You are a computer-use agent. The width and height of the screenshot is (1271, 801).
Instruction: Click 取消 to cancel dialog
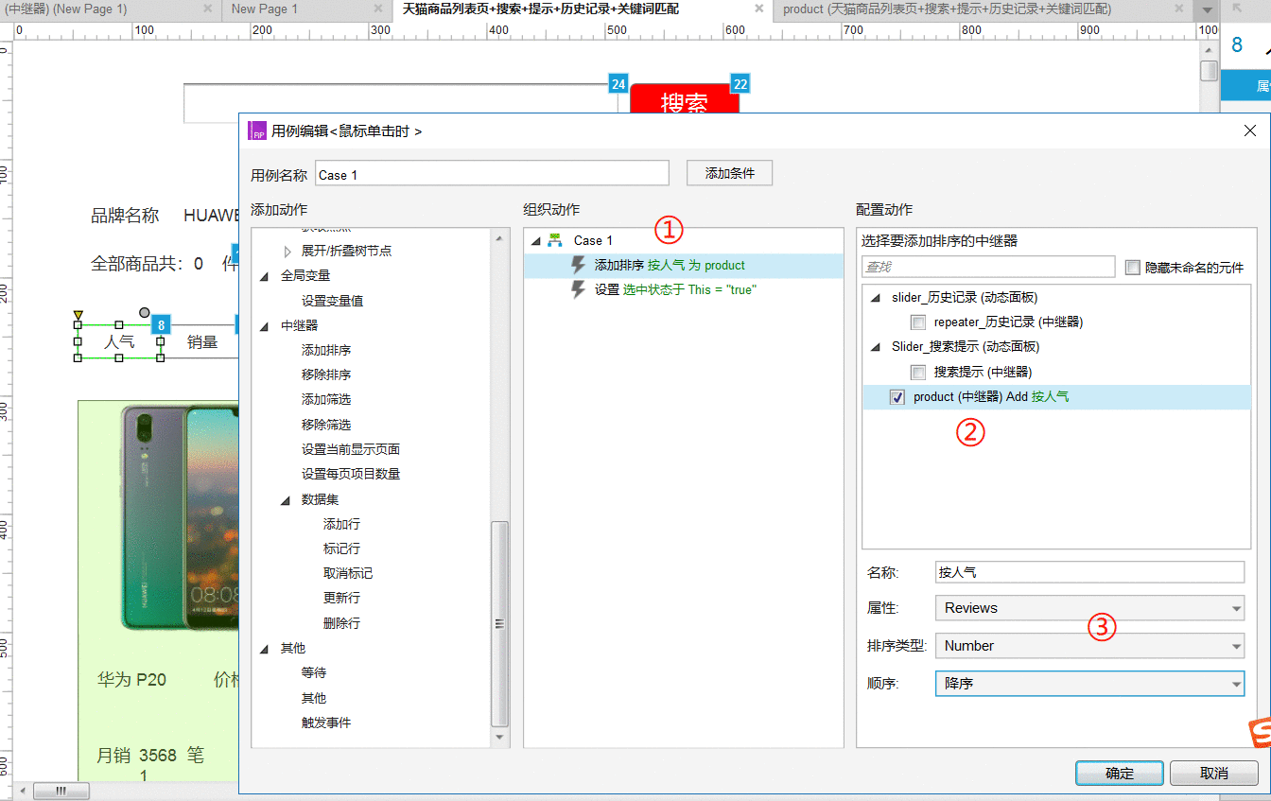click(x=1214, y=773)
